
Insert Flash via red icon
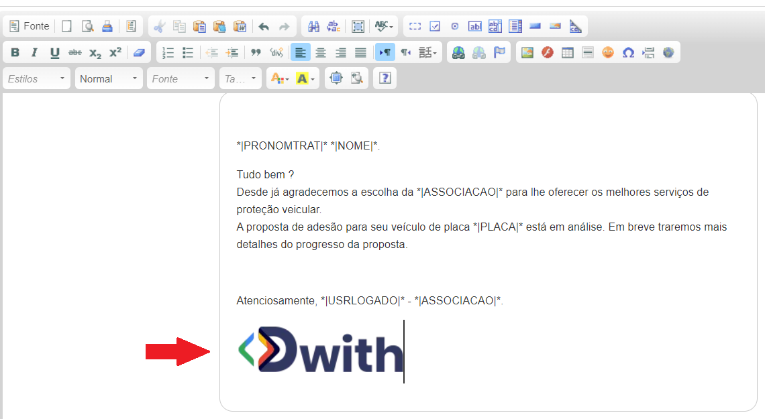click(x=548, y=52)
